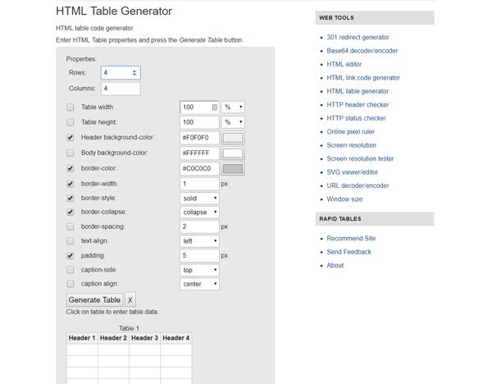Click the Header 2 table cell
Screen dimensions: 492x384
[113, 338]
